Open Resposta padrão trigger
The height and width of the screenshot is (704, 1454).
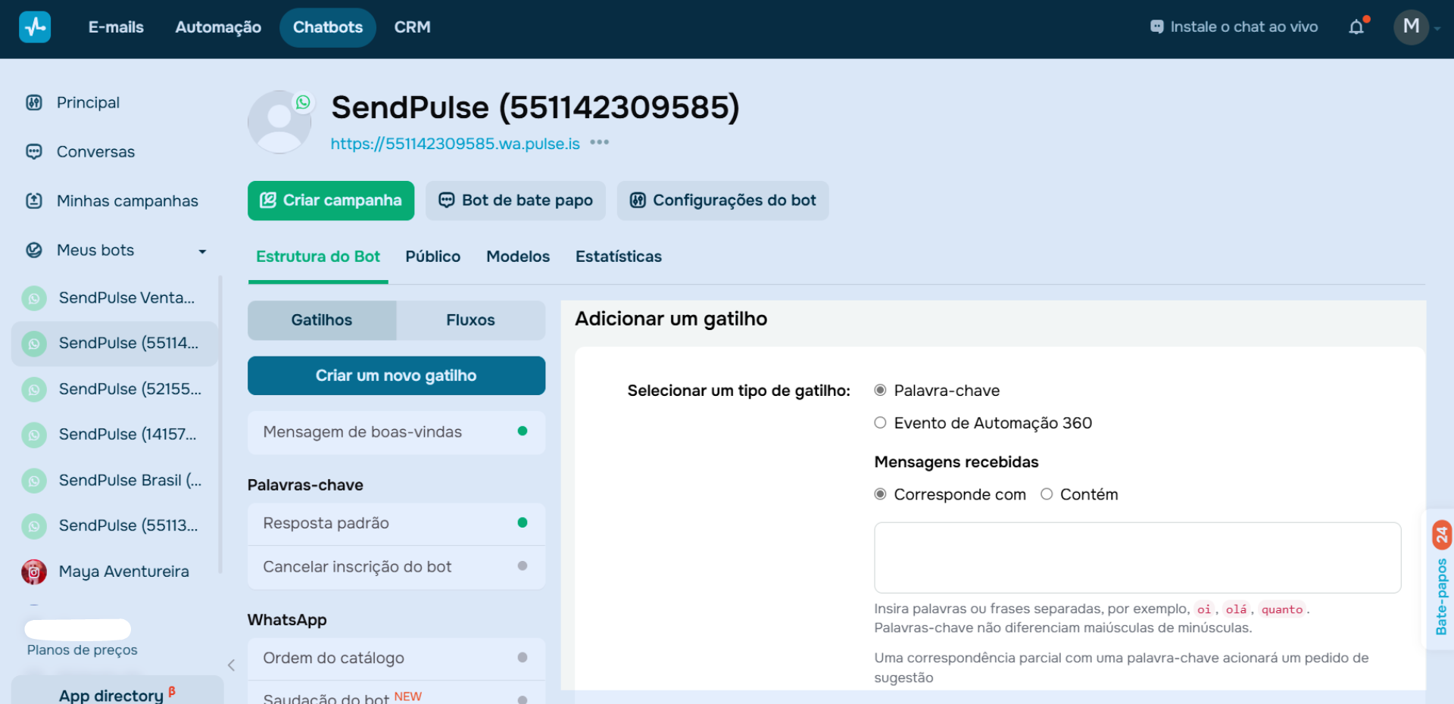(396, 524)
